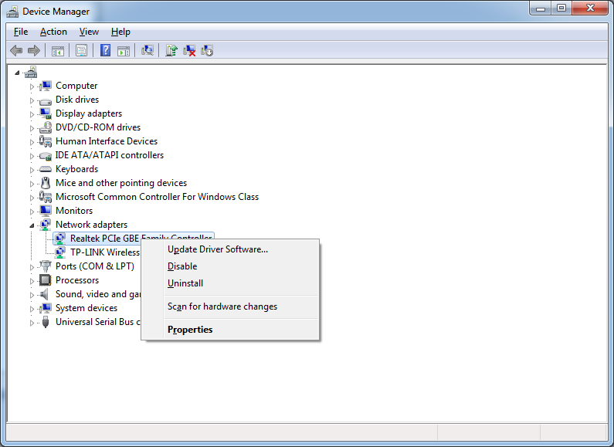Expand the Disk drives node
The image size is (614, 447).
(32, 100)
